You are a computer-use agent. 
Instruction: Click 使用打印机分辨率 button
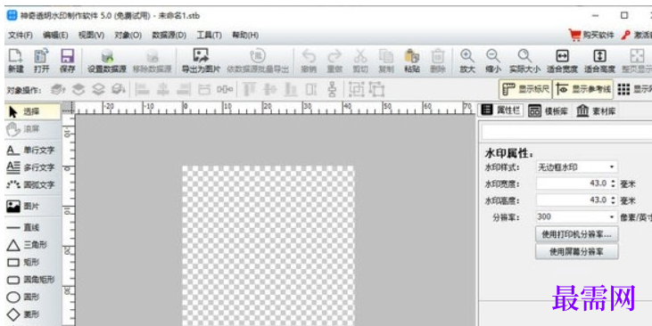pyautogui.click(x=576, y=234)
